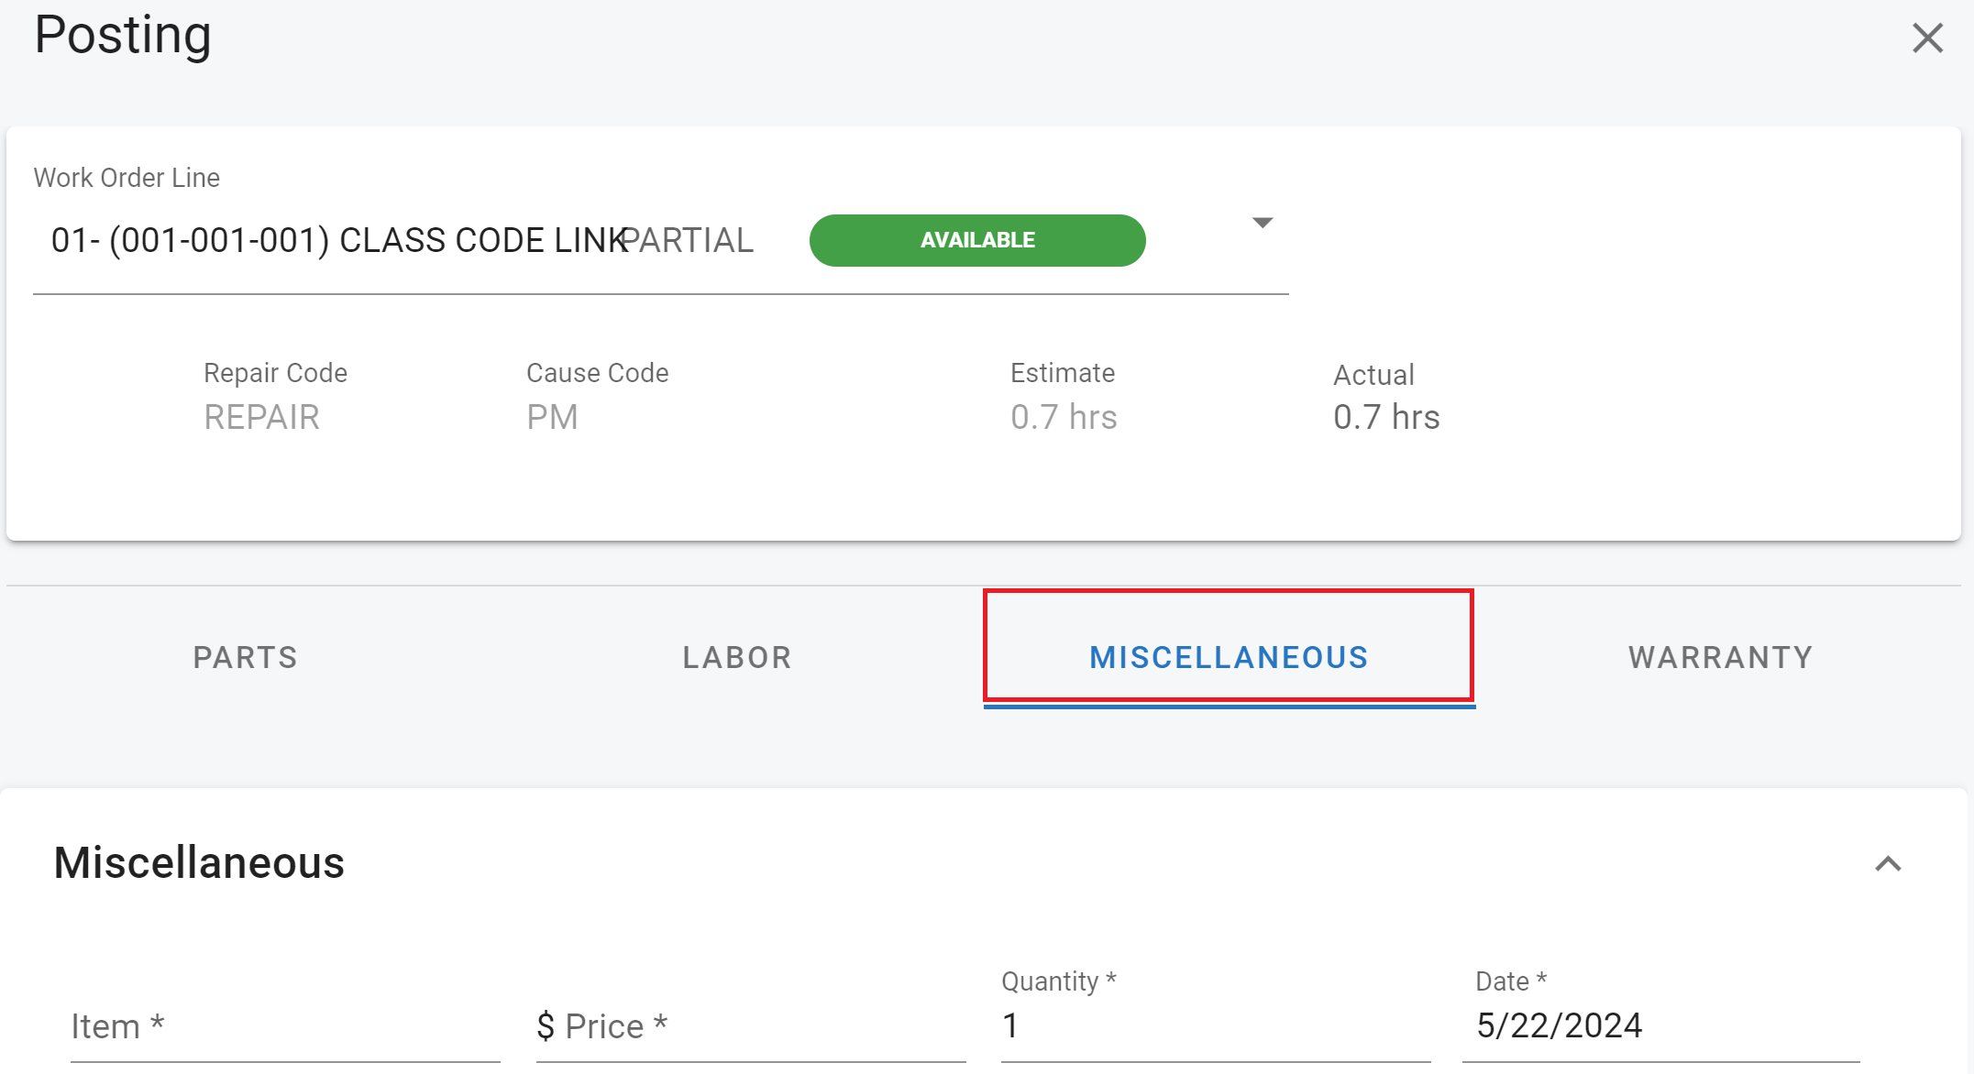Viewport: 1974px width, 1074px height.
Task: Click the REPAIR value under Repair Code
Action: [x=261, y=417]
